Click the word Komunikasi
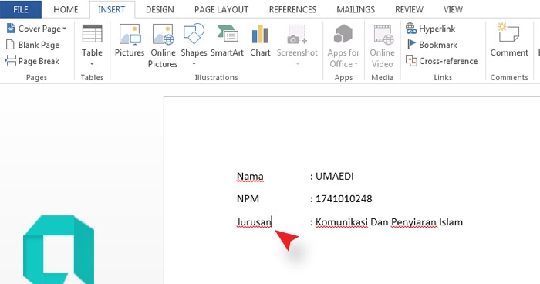 pyautogui.click(x=342, y=222)
